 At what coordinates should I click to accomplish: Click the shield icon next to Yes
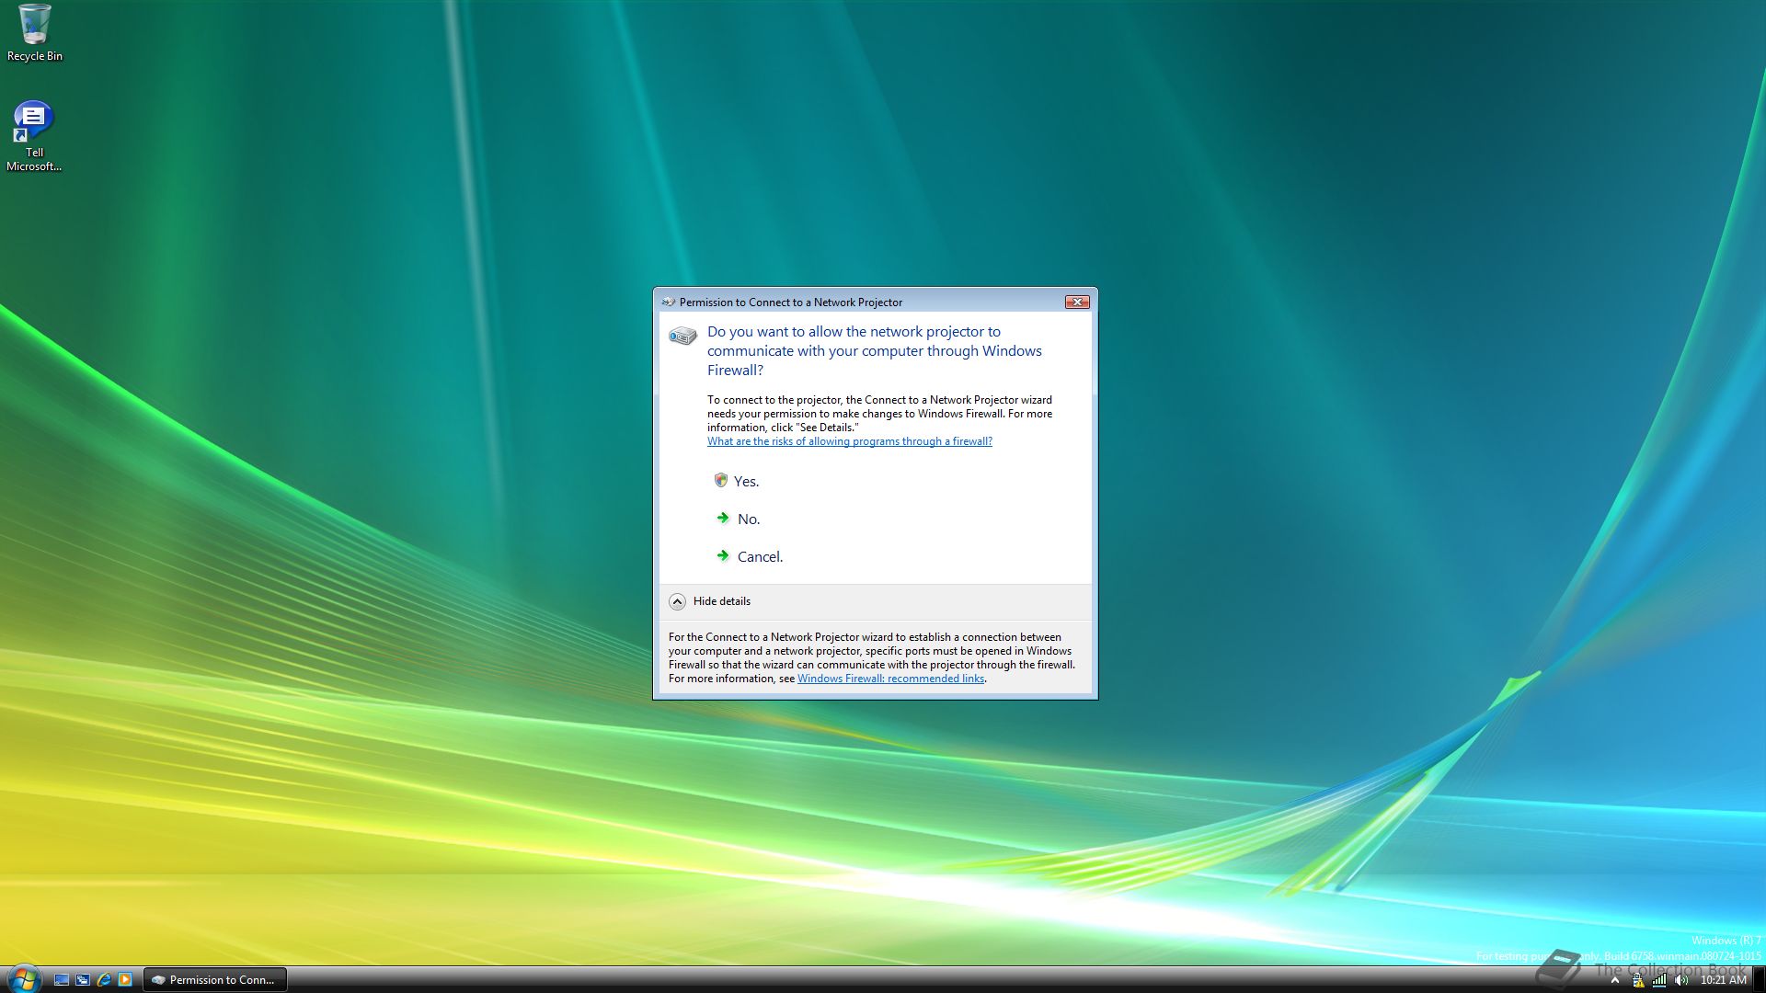click(721, 480)
